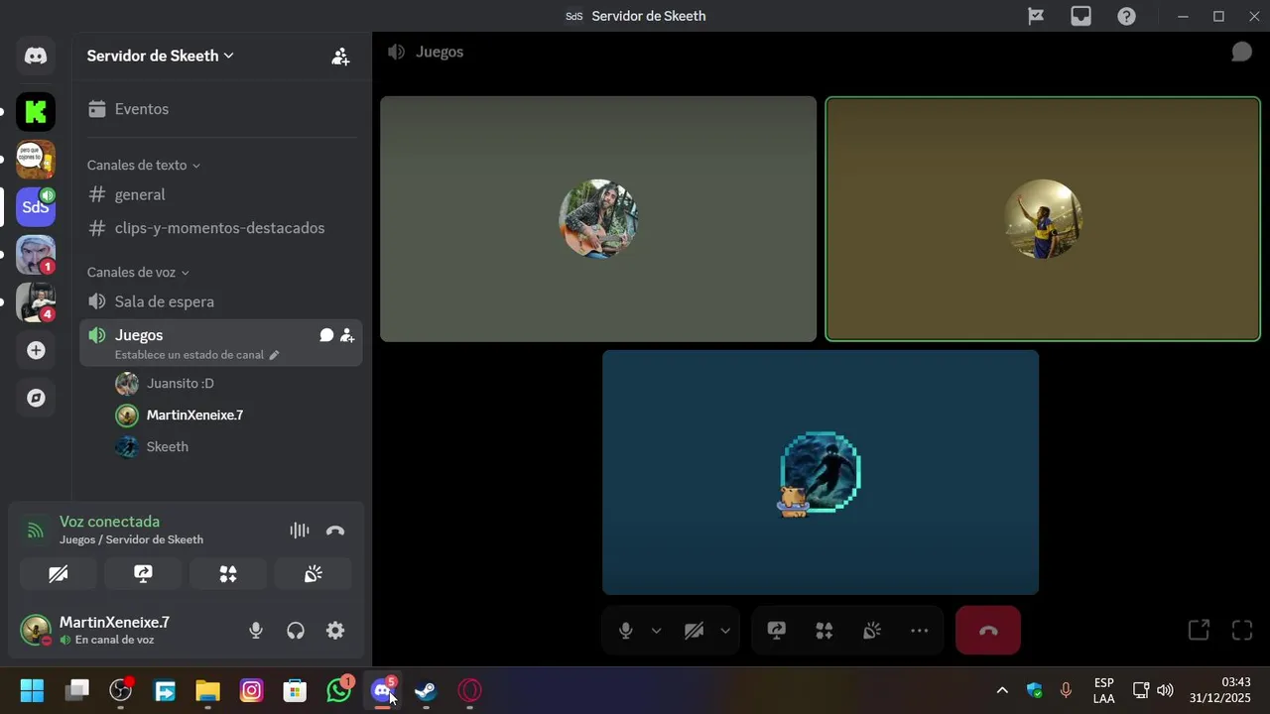The height and width of the screenshot is (714, 1270).
Task: Show chat panel icon top right
Action: point(1241,52)
